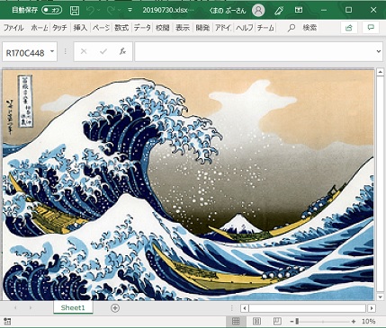Switch to the タッチ ribbon tab
Screen dimensions: 386x328
59,28
